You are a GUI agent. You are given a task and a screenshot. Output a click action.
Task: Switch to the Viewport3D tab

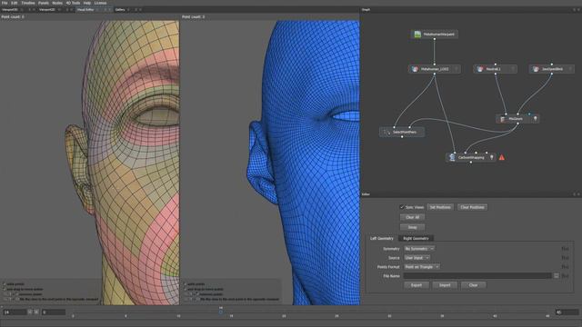[x=10, y=10]
